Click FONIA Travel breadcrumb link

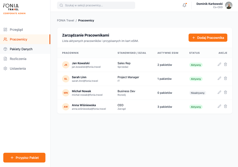pyautogui.click(x=66, y=20)
